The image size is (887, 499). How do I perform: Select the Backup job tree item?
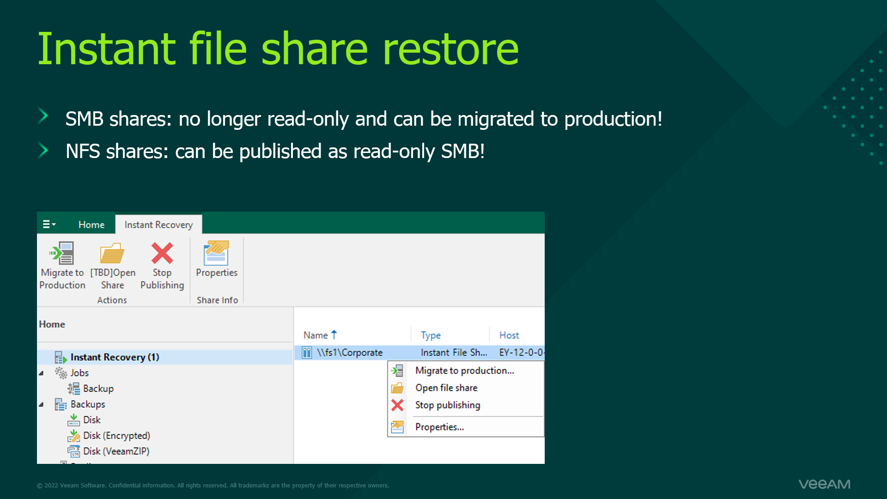pos(98,389)
